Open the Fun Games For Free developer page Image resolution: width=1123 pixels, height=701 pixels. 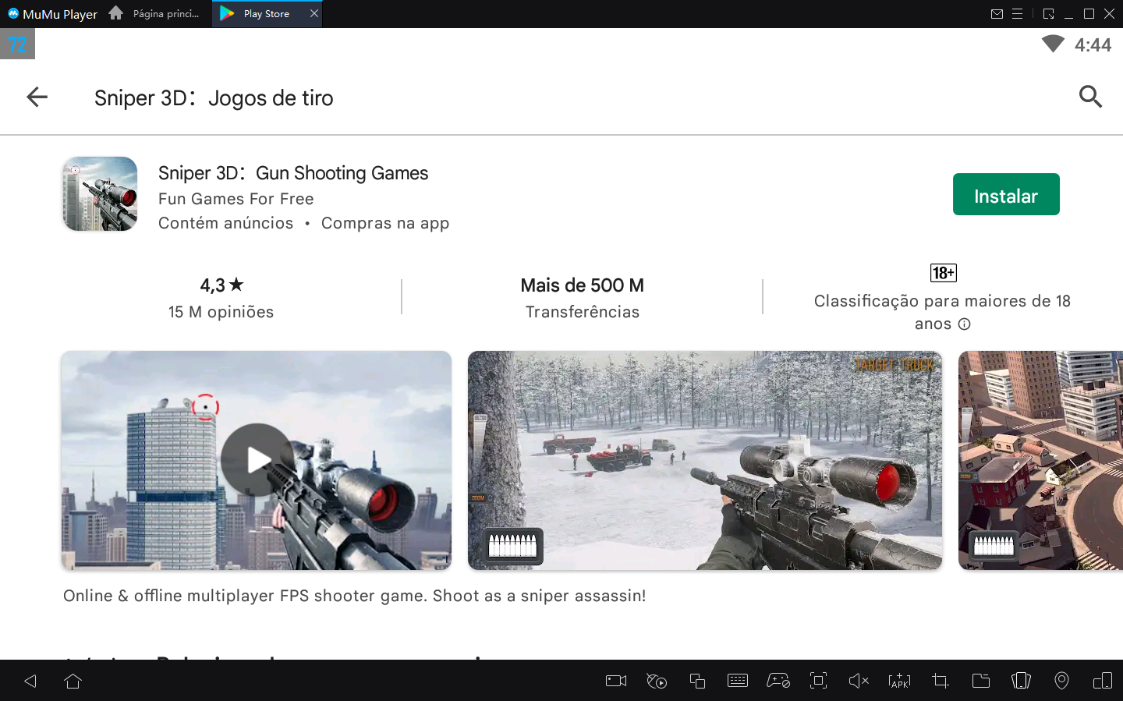tap(236, 199)
